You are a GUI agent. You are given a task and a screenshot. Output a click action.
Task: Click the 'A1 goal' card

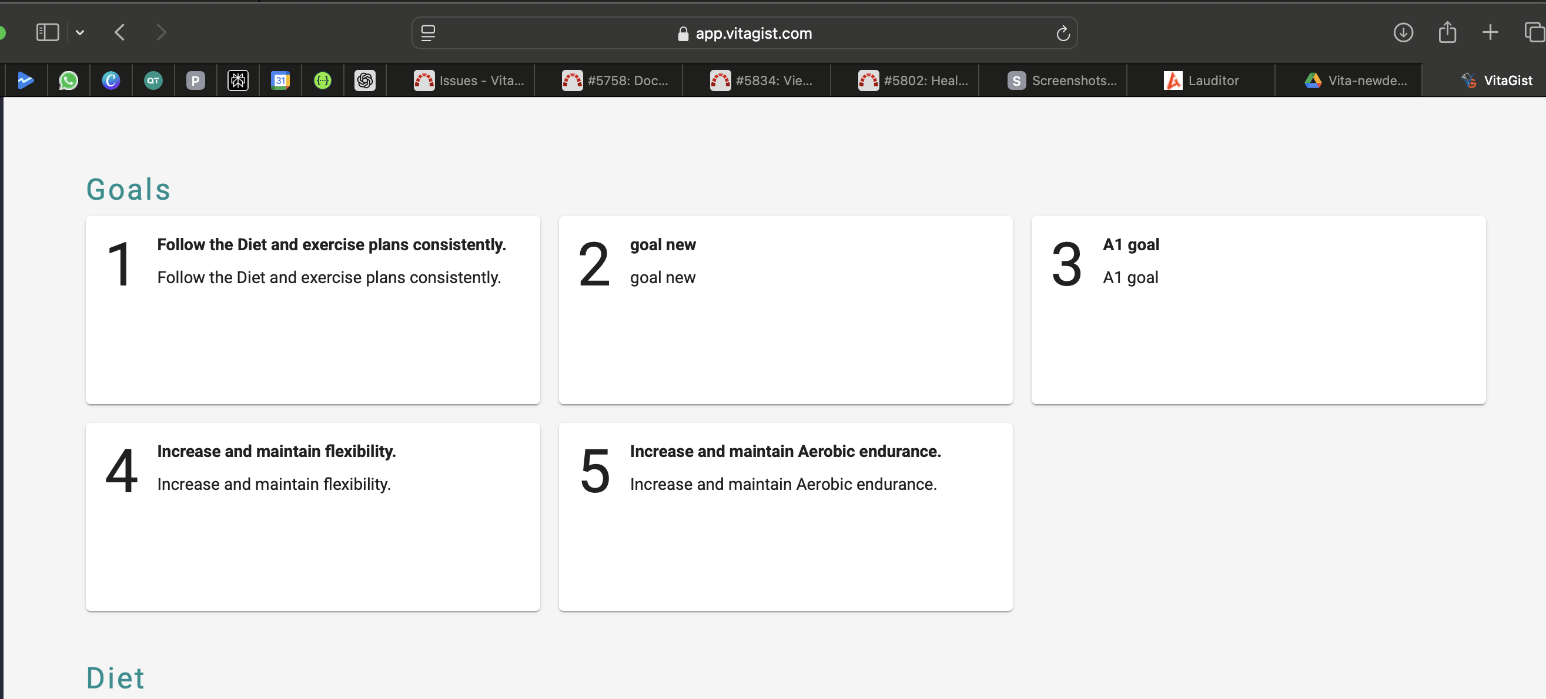pos(1258,310)
